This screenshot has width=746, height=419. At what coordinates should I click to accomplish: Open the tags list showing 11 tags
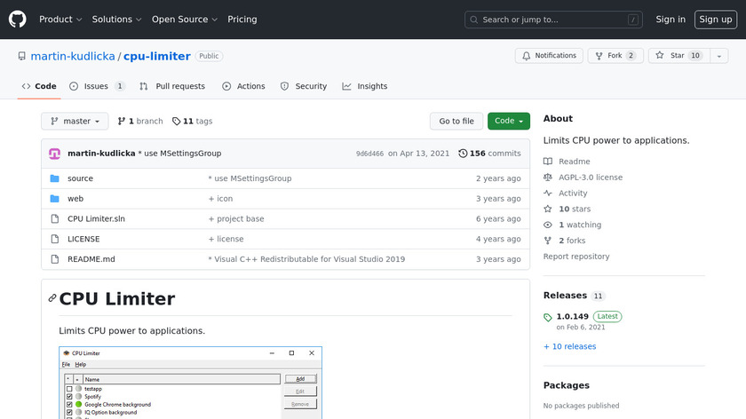click(x=193, y=122)
